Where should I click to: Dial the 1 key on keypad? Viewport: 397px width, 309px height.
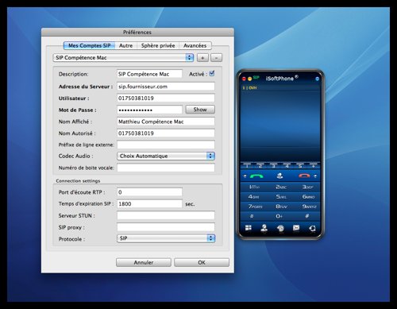tap(254, 187)
